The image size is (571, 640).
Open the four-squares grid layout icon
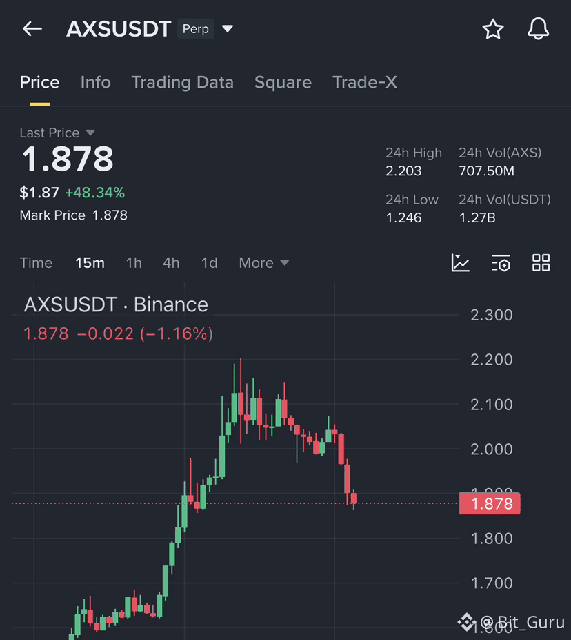click(541, 262)
